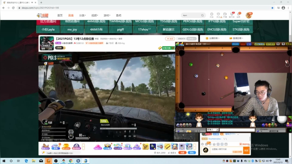292x164 pixels.
Task: Click the orange chat send button
Action: (x=247, y=150)
